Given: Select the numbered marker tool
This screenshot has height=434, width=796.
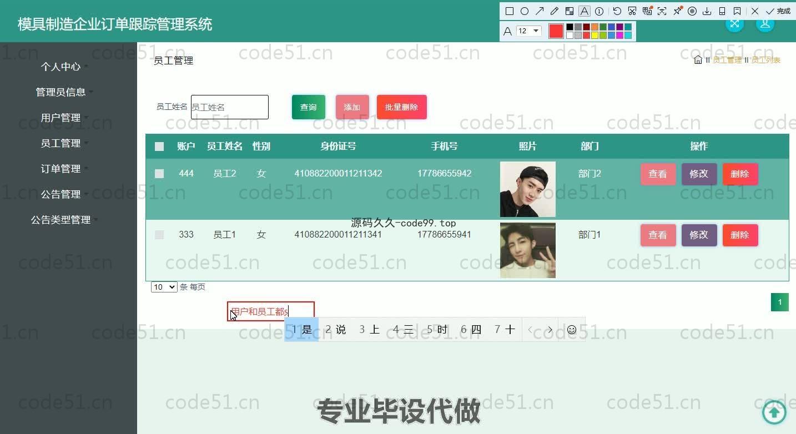Looking at the screenshot, I should pyautogui.click(x=599, y=11).
